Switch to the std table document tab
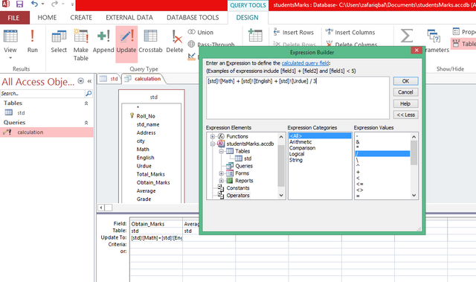The height and width of the screenshot is (282, 476). click(x=109, y=79)
